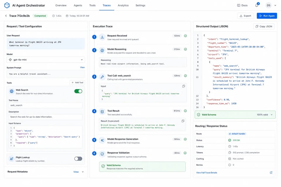
Task: Click the Not cached value
Action: (238, 159)
